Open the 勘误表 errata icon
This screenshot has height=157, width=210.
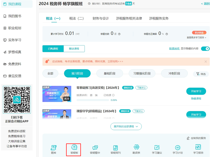coord(136,149)
